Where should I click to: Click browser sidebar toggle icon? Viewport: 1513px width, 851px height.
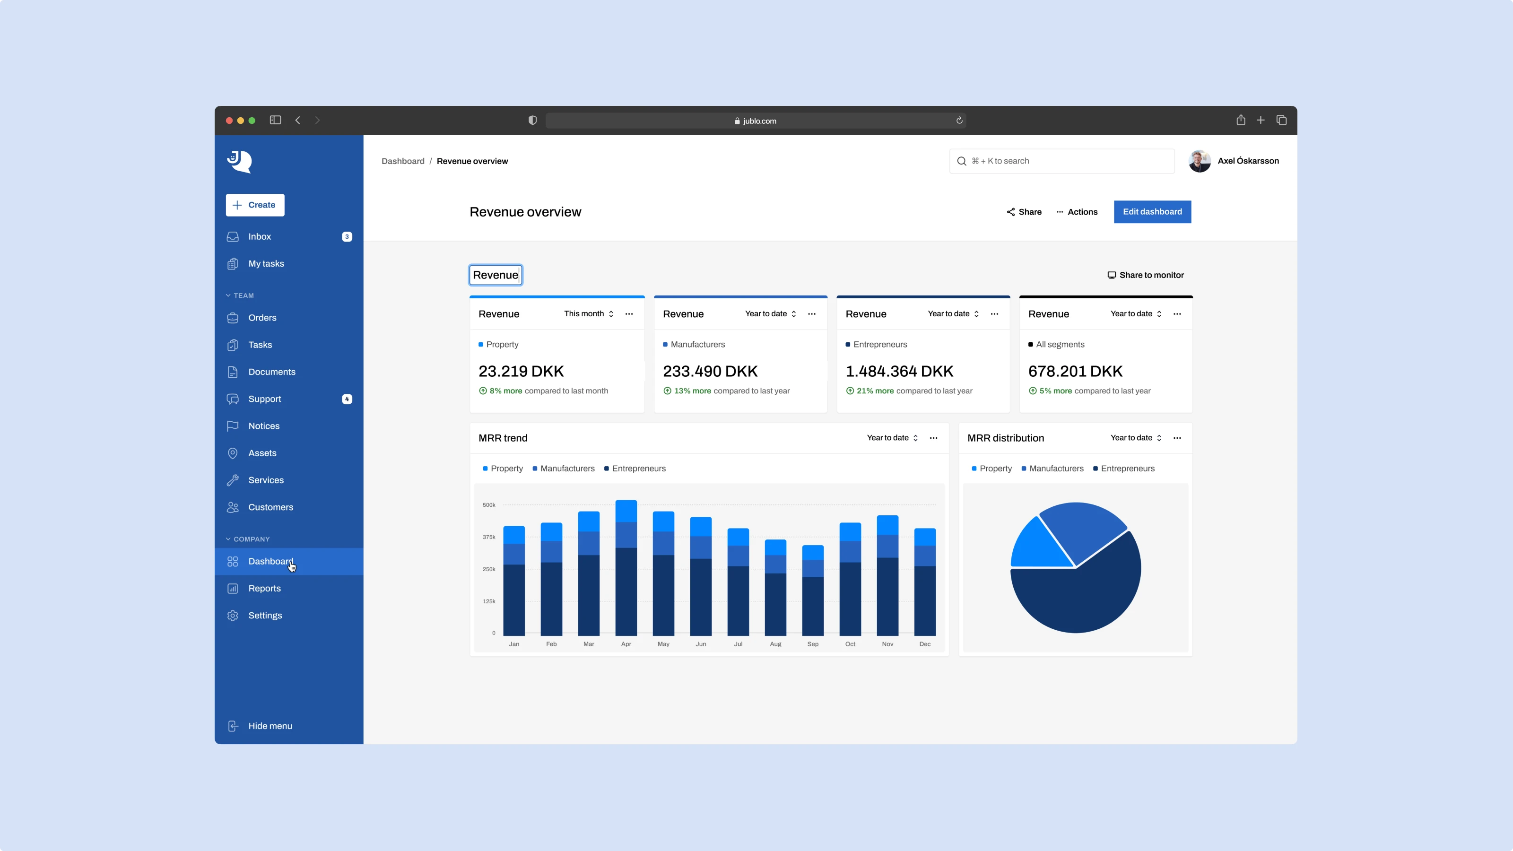[x=275, y=121]
